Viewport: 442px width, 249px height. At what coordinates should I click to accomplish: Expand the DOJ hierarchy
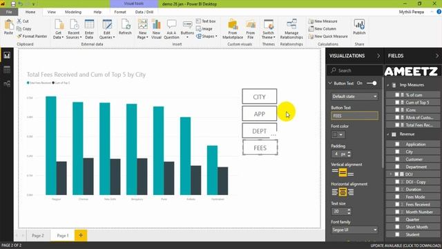pos(391,174)
